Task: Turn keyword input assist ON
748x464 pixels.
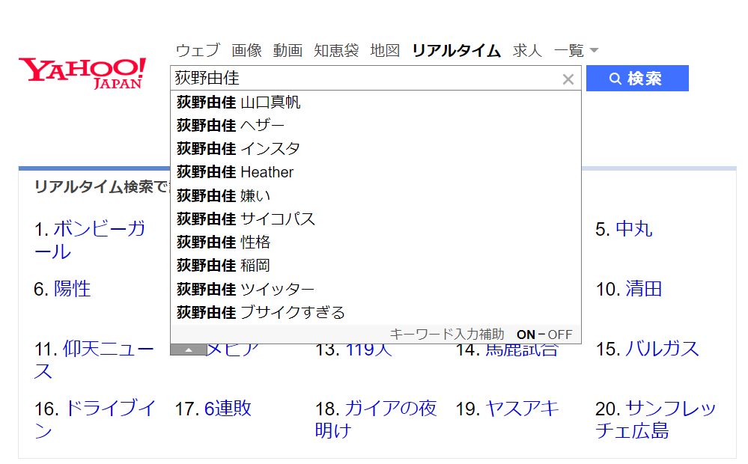Action: [526, 335]
